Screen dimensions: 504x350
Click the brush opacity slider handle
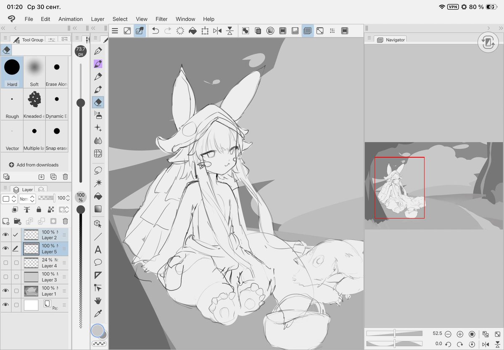coord(81,209)
